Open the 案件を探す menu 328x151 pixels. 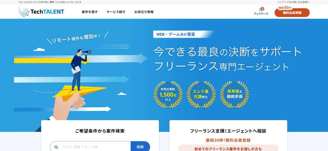coord(90,12)
